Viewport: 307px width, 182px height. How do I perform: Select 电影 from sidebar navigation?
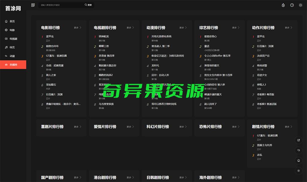point(12,30)
